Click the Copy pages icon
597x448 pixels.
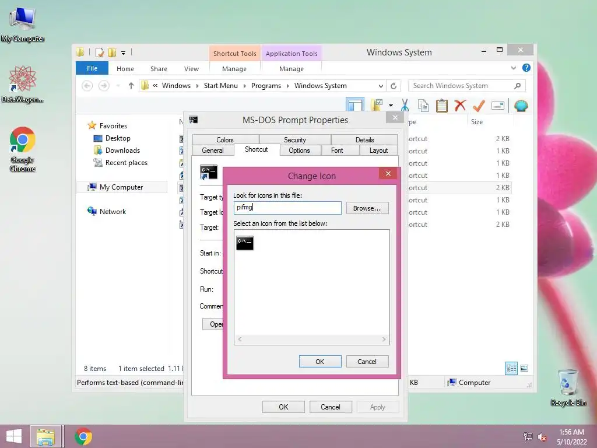423,106
